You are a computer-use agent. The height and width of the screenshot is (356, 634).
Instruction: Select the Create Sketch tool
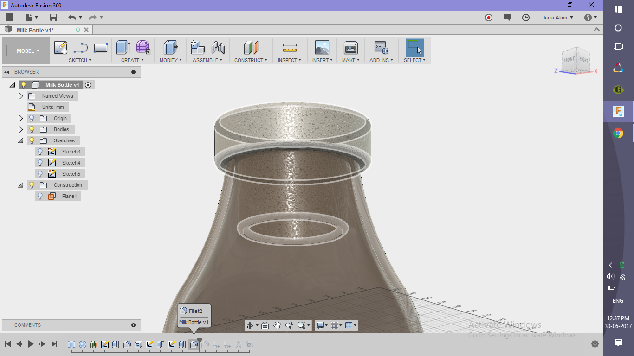[x=61, y=48]
